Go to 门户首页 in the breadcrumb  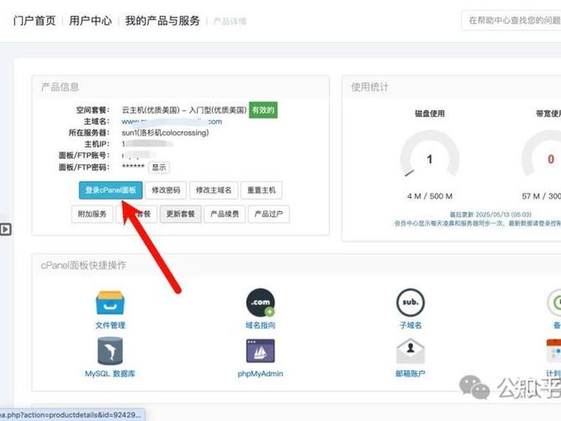(x=34, y=21)
